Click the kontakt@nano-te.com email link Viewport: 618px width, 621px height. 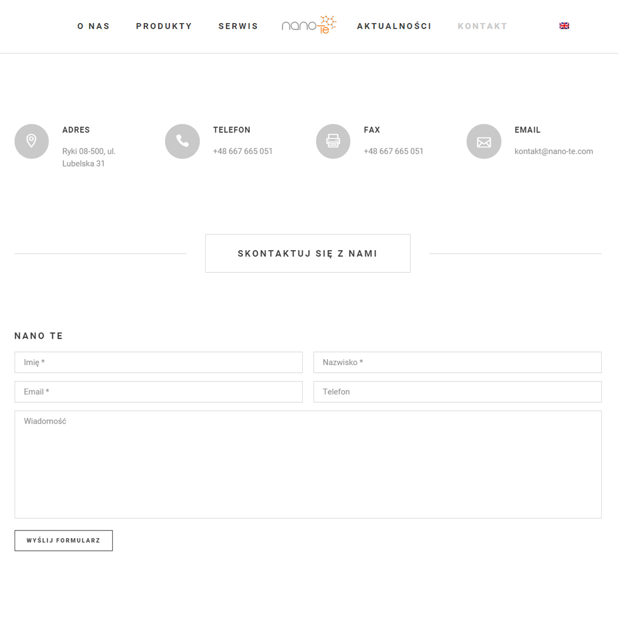coord(553,151)
